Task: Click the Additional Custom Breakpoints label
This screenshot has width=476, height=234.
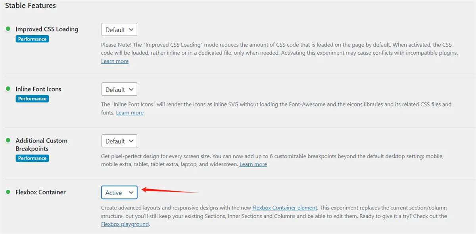Action: point(41,145)
